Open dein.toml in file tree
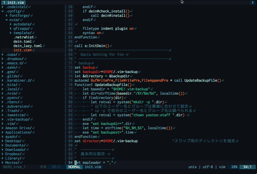257x174 pixels. (22, 41)
